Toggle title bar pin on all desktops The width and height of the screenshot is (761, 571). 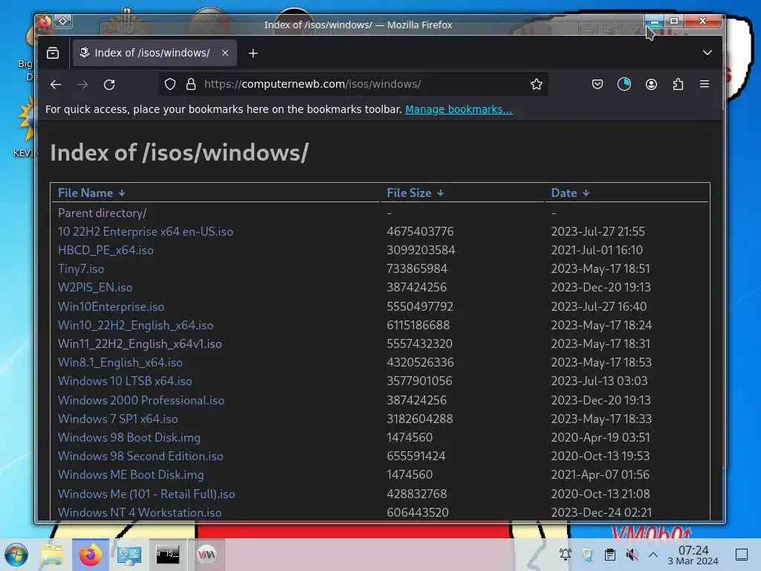[63, 21]
